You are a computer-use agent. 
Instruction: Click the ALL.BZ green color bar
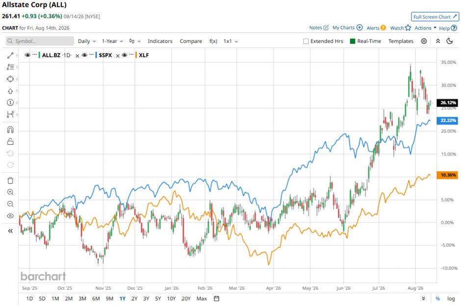39,55
